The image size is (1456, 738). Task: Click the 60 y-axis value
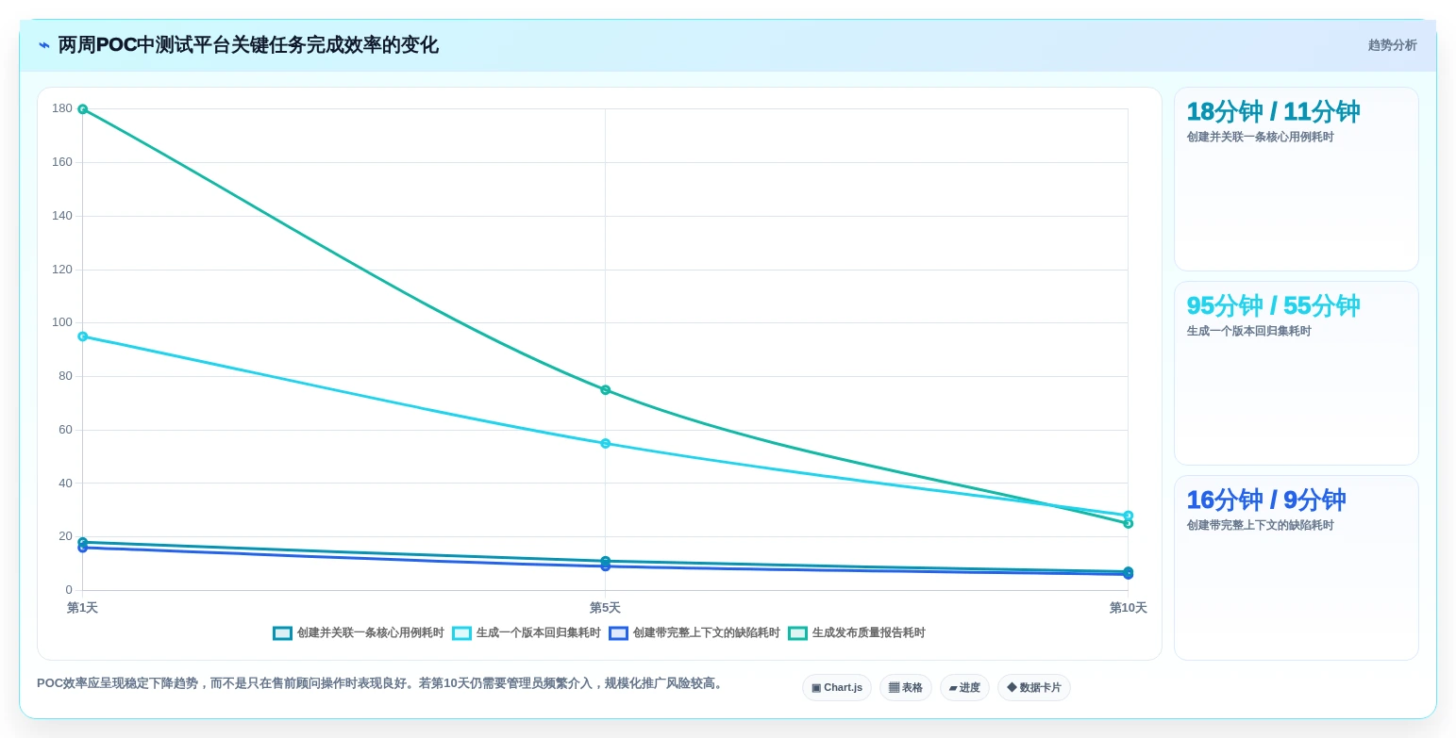click(x=65, y=430)
